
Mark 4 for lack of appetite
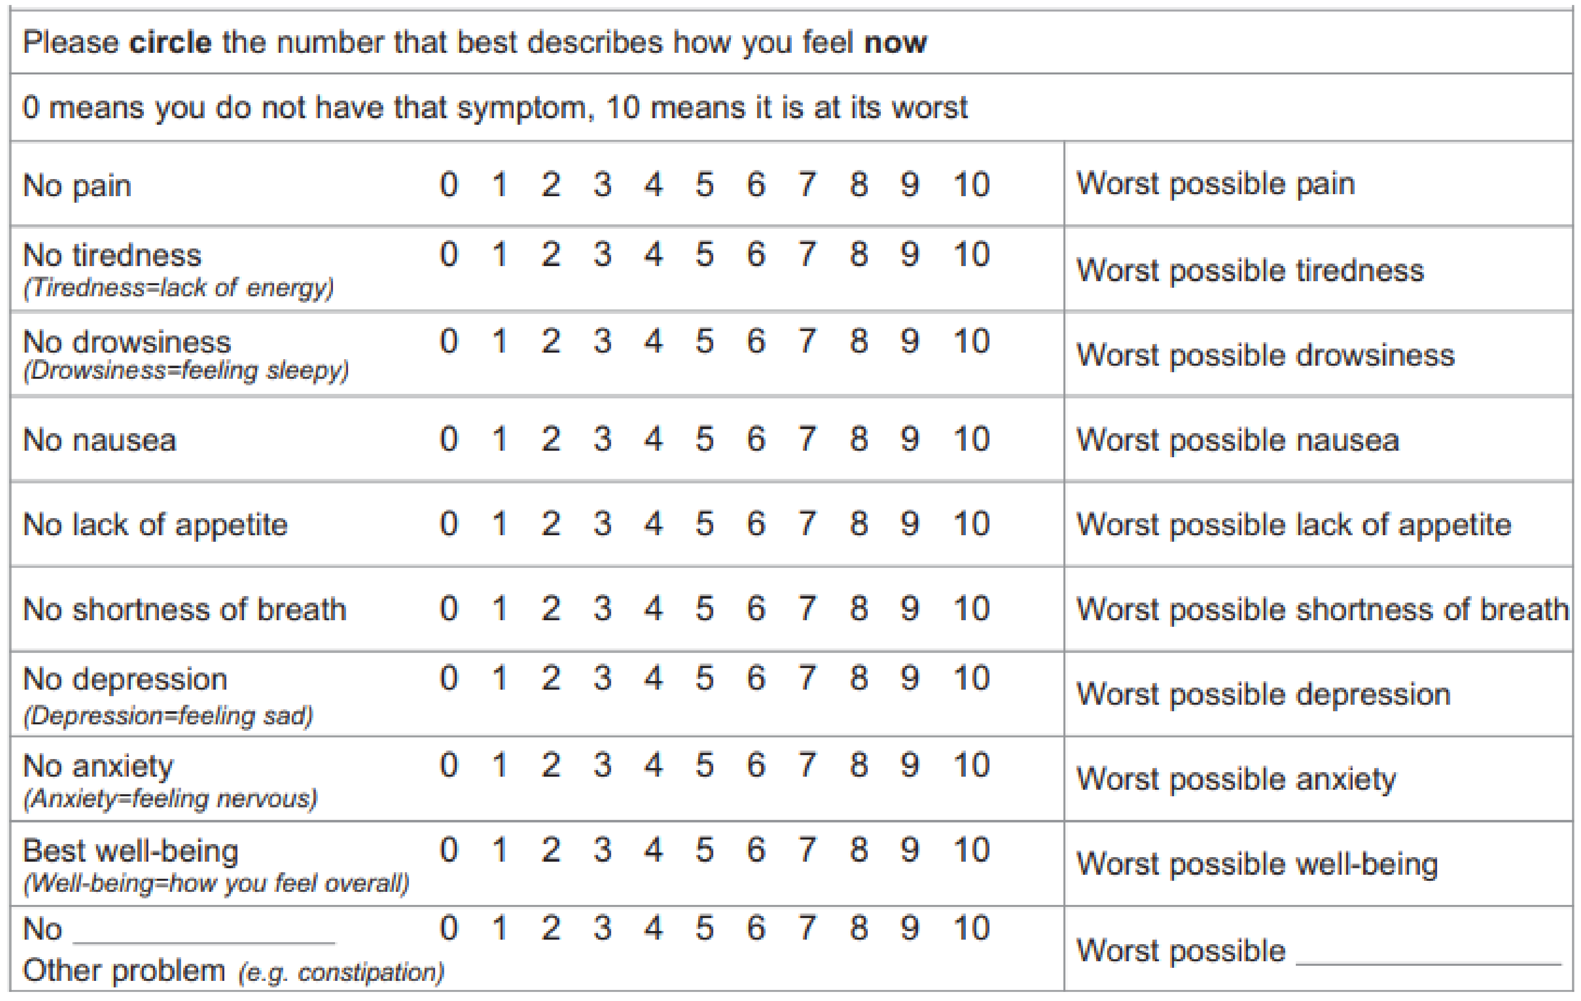[652, 524]
